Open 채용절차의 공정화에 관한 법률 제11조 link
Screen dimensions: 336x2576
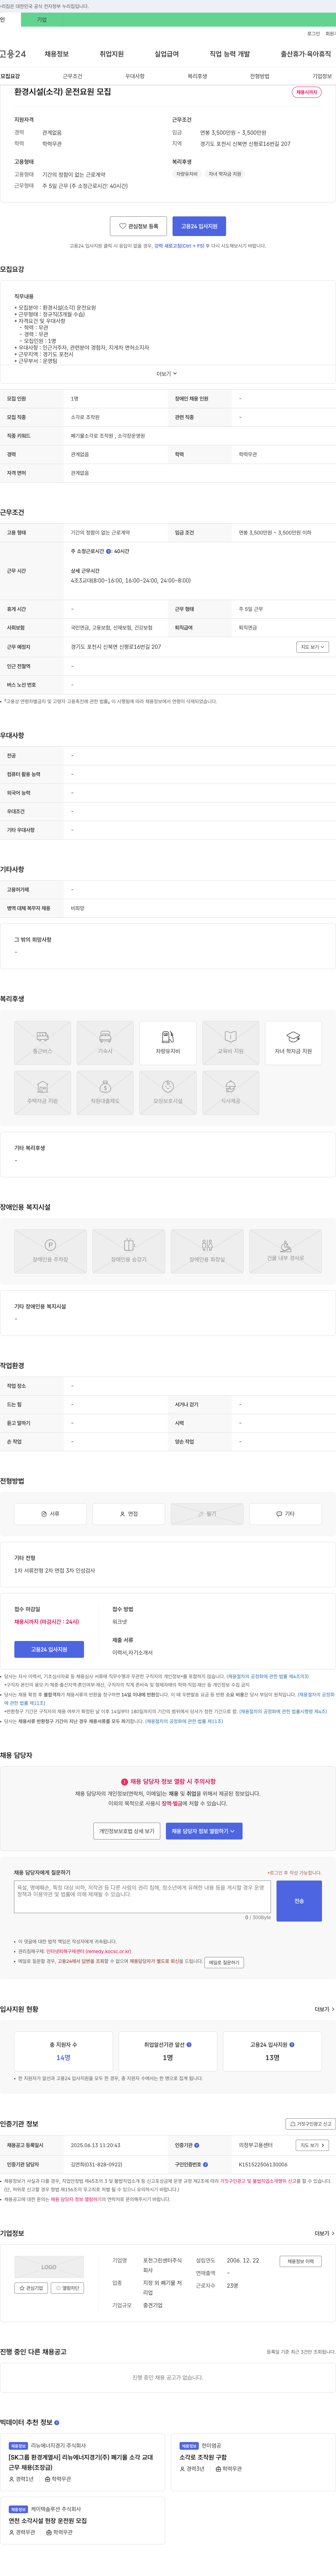tap(184, 1721)
